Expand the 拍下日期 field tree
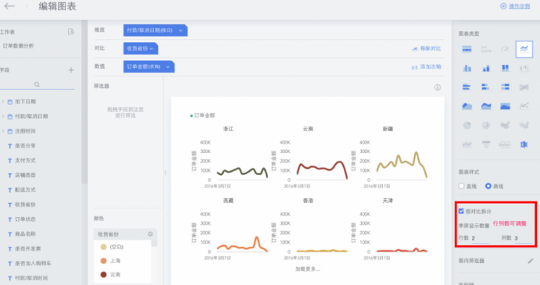Image resolution: width=540 pixels, height=285 pixels. click(x=3, y=102)
